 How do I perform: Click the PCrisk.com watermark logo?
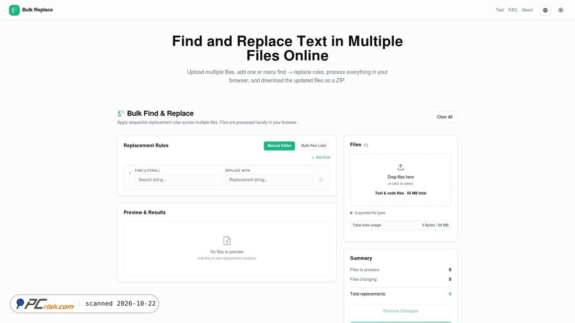46,304
